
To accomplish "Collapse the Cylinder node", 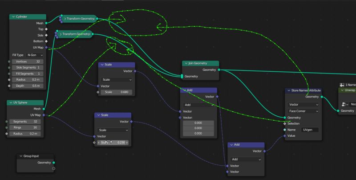I will (13, 16).
